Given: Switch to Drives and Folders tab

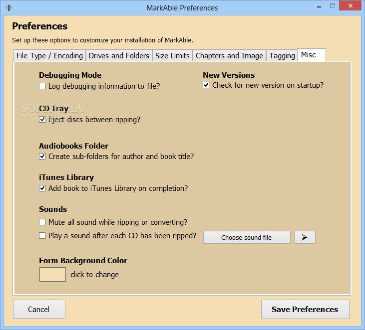Looking at the screenshot, I should pyautogui.click(x=119, y=56).
